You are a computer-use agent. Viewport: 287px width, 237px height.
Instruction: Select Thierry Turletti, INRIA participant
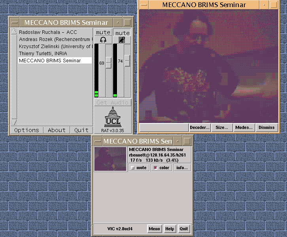click(43, 54)
